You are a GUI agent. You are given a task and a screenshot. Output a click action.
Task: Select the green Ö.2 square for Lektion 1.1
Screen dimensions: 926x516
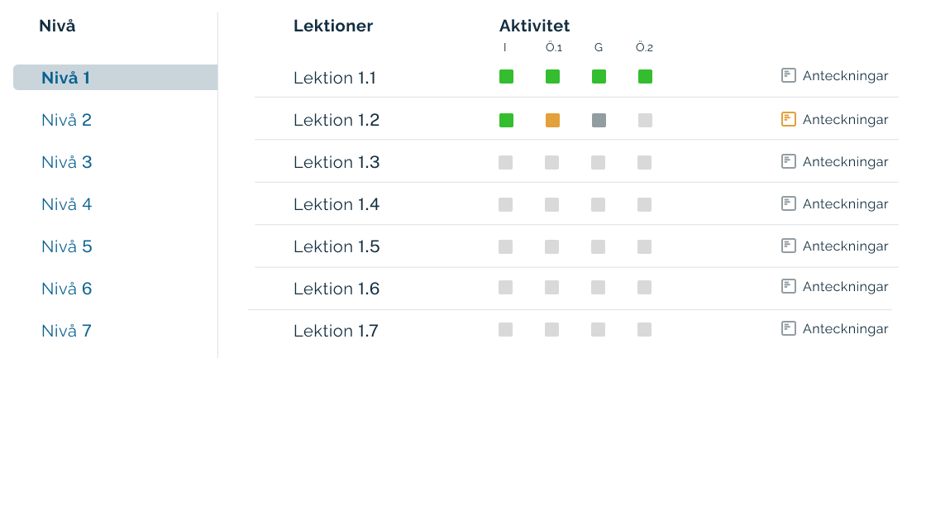[645, 77]
